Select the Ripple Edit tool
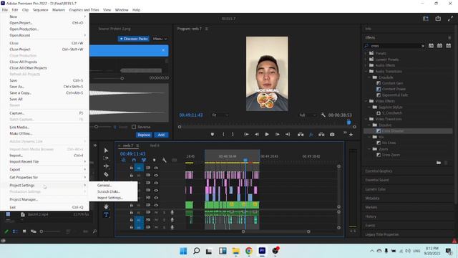This screenshot has height=258, width=458. [106, 166]
